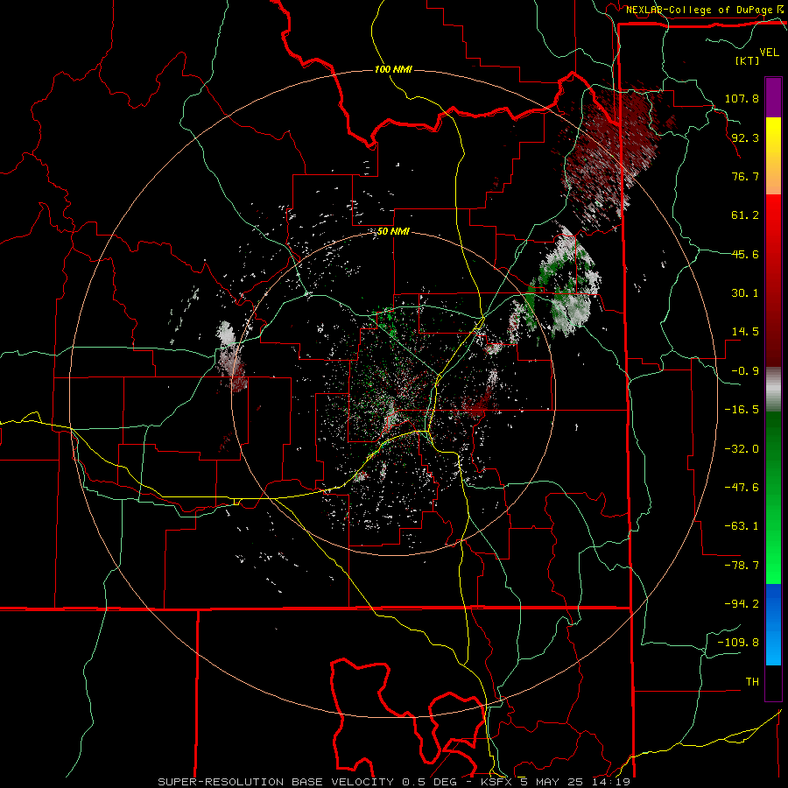Pick the green segment of velocity color bar
This screenshot has width=788, height=788.
tap(773, 497)
